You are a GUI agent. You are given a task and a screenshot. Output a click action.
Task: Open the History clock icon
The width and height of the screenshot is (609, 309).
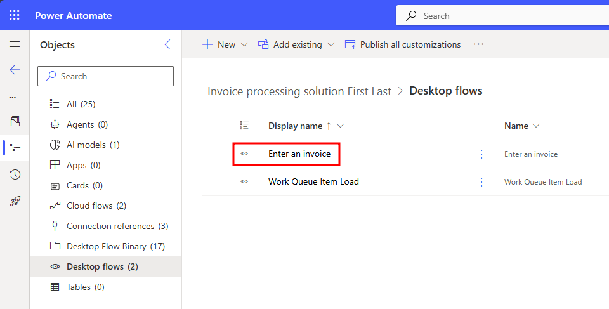click(x=15, y=174)
